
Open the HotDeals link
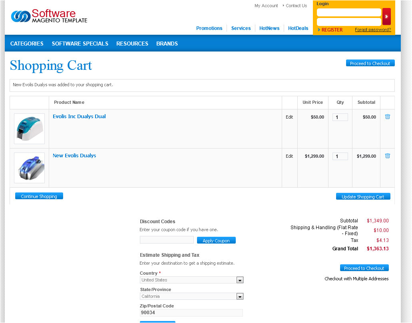[x=298, y=28]
